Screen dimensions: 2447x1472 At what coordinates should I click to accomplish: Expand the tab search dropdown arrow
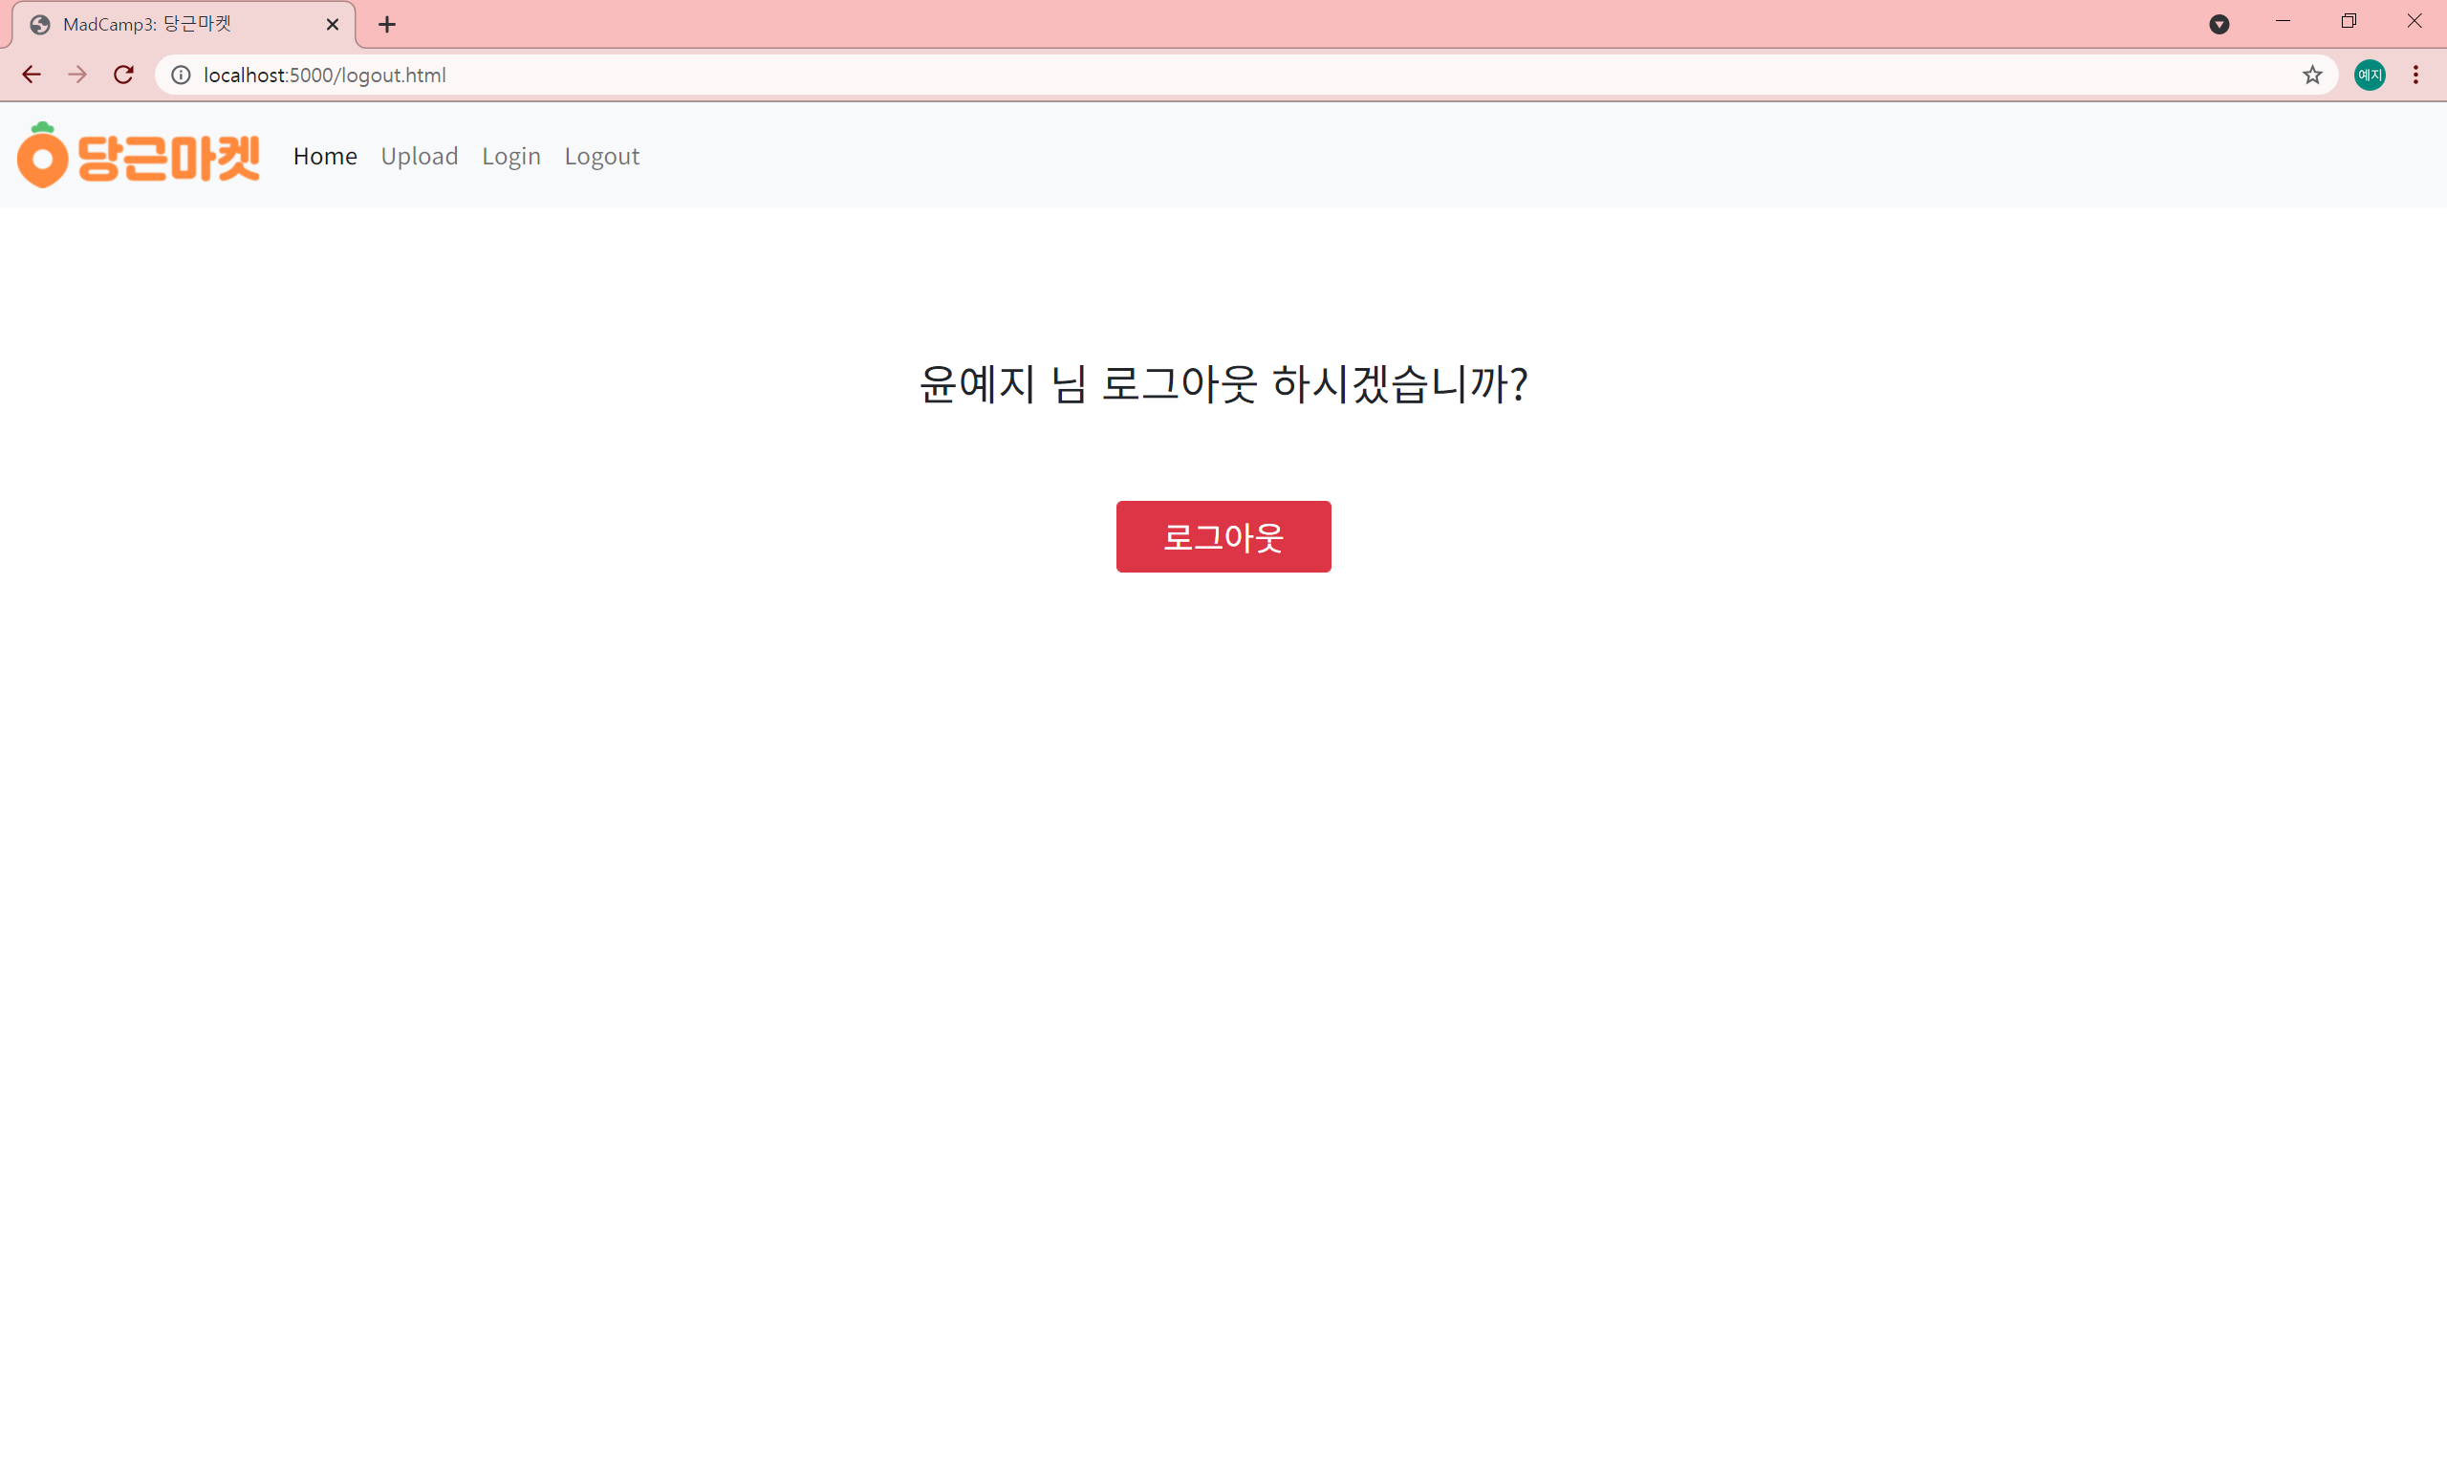2220,25
